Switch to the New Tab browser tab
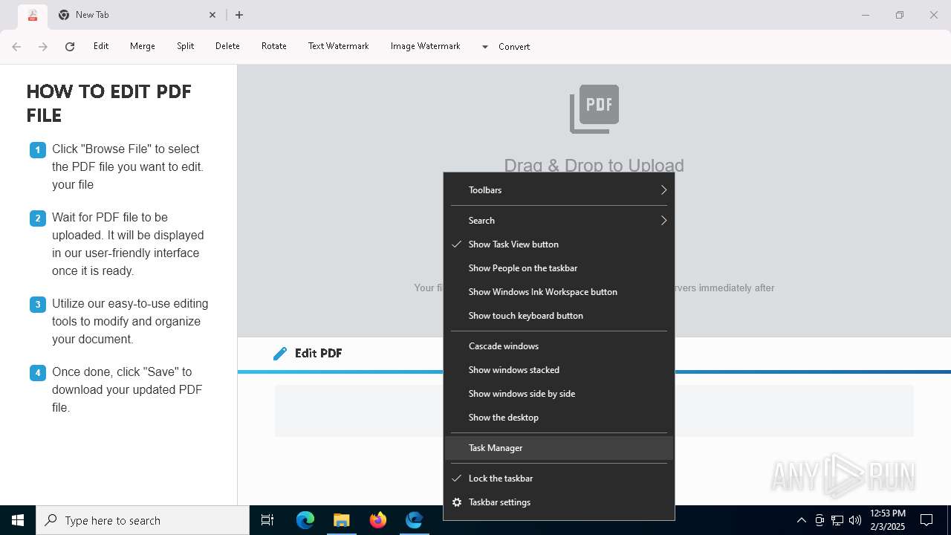This screenshot has width=951, height=535. coord(137,15)
